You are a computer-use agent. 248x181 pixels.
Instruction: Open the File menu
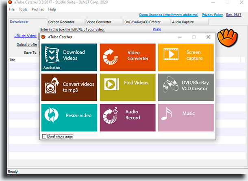click(11, 9)
